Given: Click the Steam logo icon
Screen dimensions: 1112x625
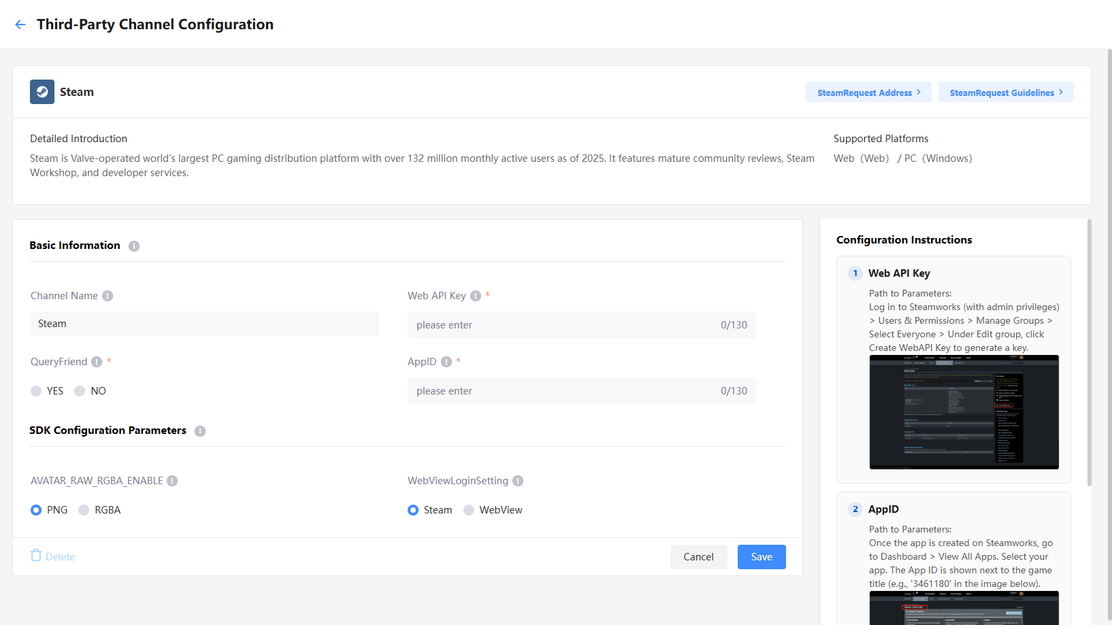Looking at the screenshot, I should pyautogui.click(x=42, y=92).
